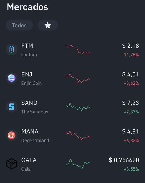Tap the Mercados heading

pyautogui.click(x=28, y=7)
